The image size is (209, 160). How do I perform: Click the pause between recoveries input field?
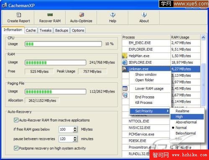click(66, 139)
